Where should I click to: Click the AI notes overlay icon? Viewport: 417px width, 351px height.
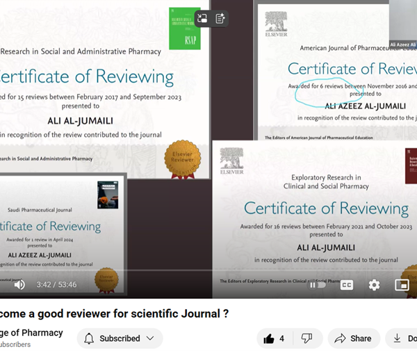pos(220,19)
